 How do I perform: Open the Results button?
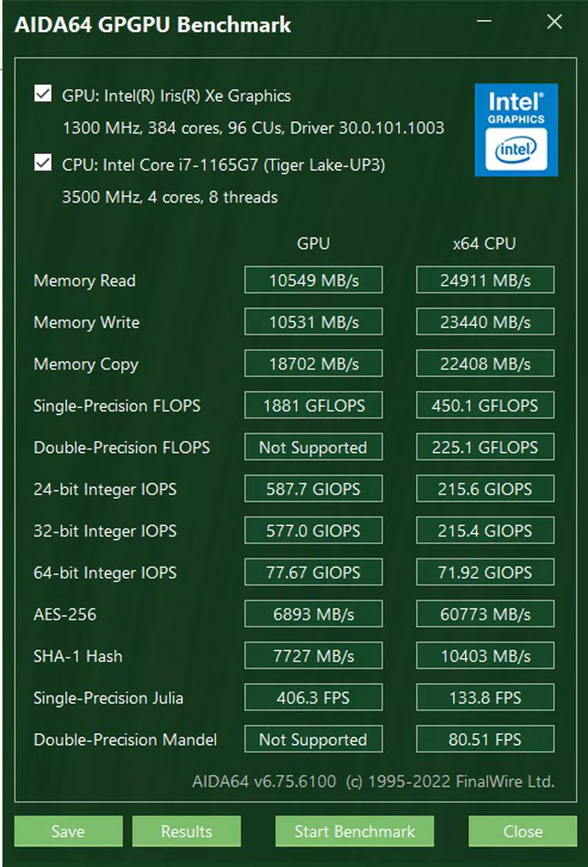pyautogui.click(x=186, y=831)
